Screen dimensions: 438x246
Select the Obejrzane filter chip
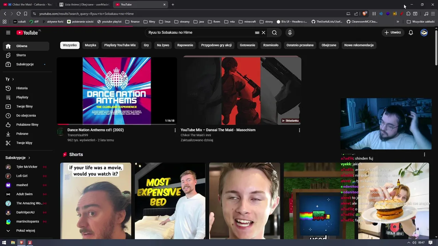pos(329,45)
